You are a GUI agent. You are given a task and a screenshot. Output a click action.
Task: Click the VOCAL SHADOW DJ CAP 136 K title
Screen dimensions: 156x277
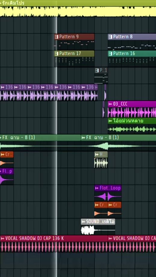tap(35, 239)
